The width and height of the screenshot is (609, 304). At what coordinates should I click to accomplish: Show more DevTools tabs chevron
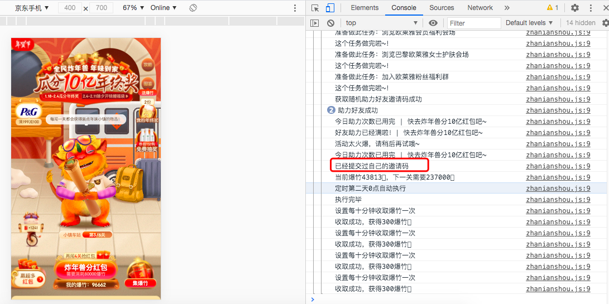tap(507, 8)
